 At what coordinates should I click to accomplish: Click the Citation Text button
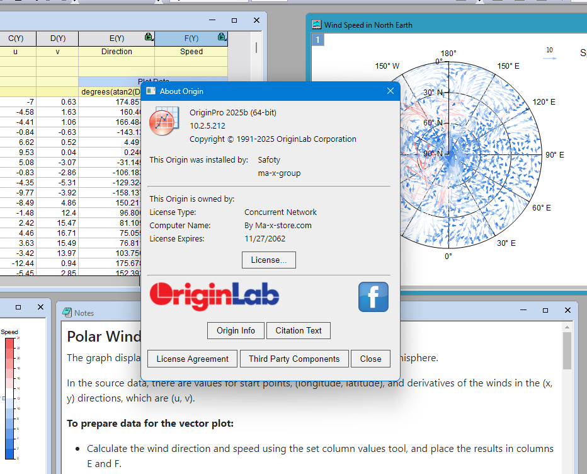click(x=299, y=330)
